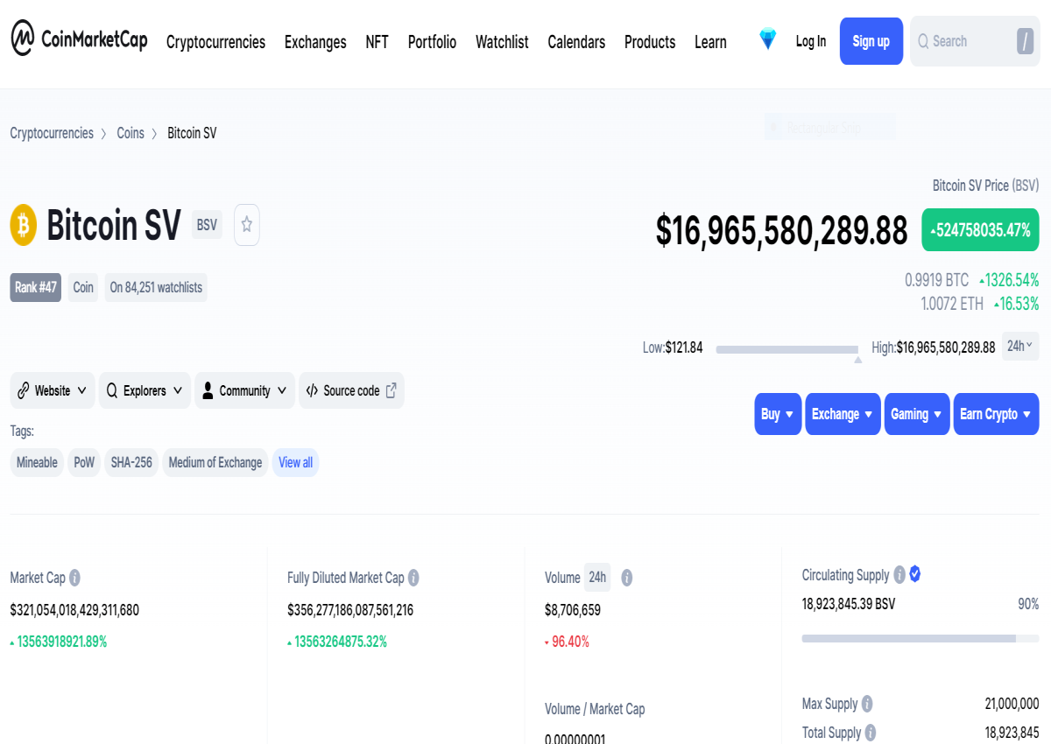Click View all tags
Screen dimensions: 1051x744
tap(295, 462)
